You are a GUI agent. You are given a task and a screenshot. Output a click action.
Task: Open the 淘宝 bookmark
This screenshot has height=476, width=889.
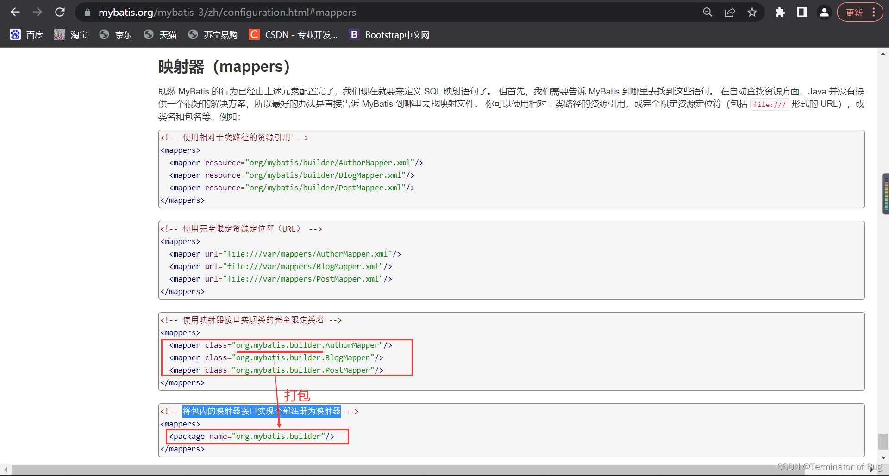pos(71,35)
